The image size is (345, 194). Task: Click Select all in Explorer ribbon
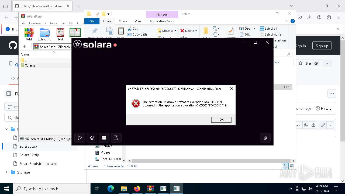268,29
